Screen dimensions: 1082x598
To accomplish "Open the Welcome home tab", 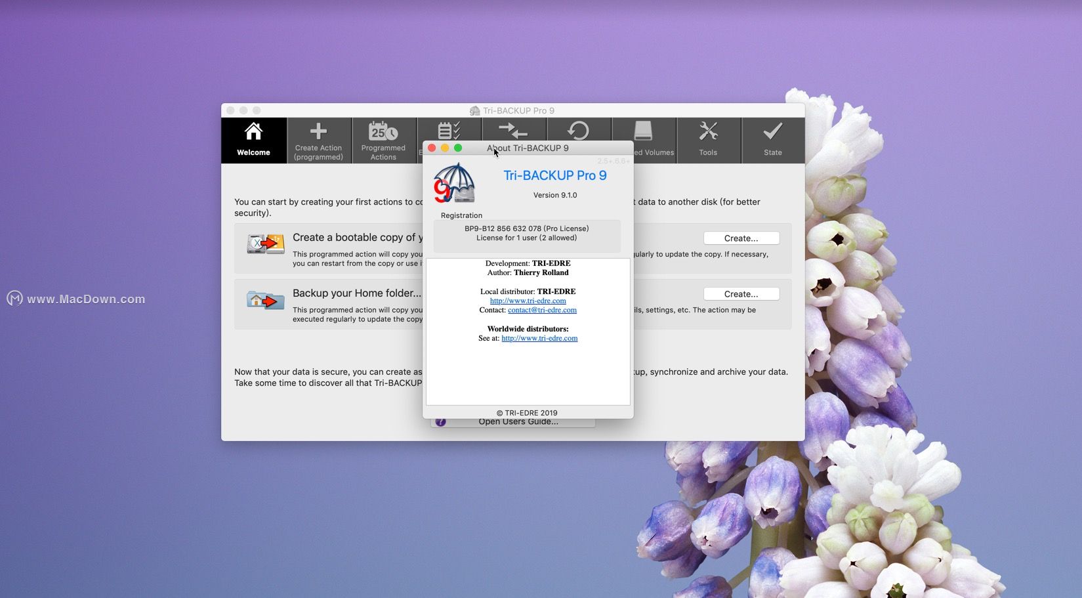I will pyautogui.click(x=253, y=140).
